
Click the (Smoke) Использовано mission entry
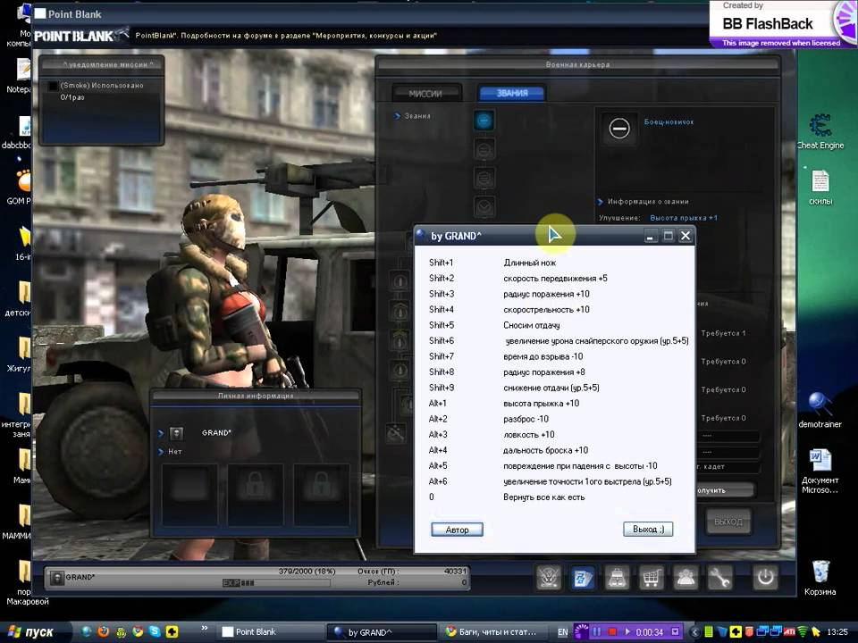point(102,86)
